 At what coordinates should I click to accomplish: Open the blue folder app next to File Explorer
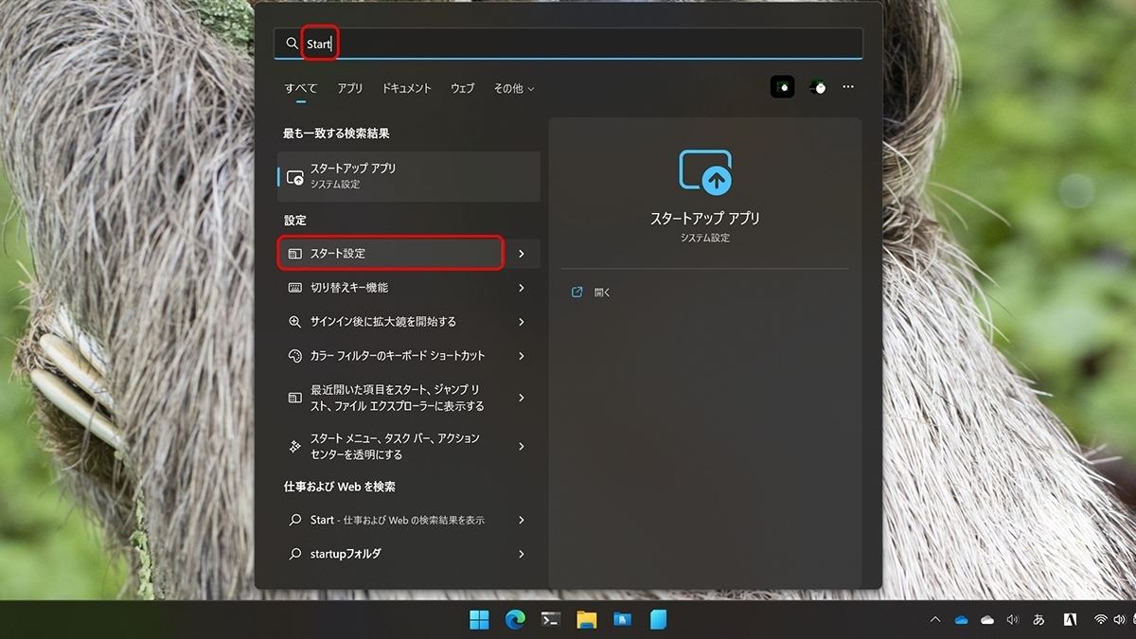622,620
